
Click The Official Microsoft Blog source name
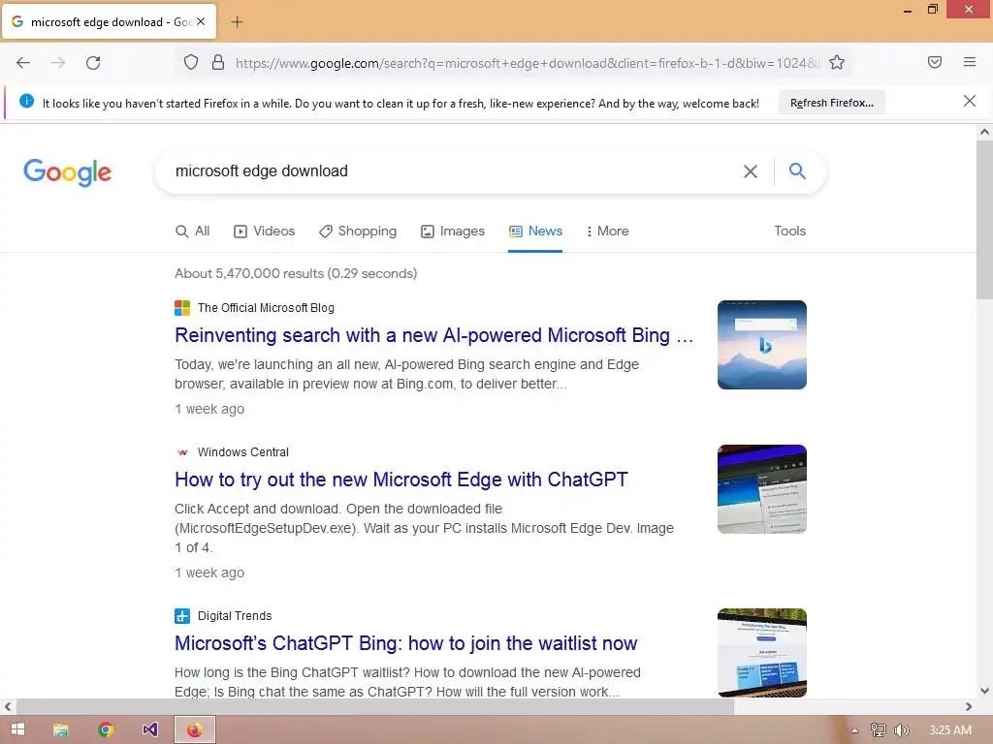pyautogui.click(x=266, y=308)
